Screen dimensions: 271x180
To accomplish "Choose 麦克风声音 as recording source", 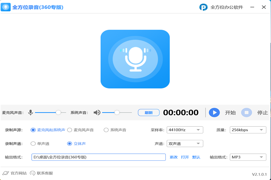I will [70, 130].
